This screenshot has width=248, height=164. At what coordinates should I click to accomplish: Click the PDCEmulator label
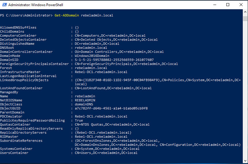click(x=11, y=116)
